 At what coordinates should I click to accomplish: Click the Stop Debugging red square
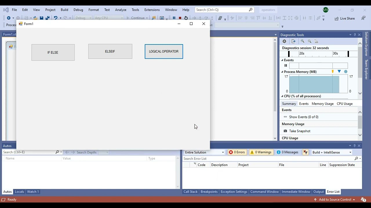(180, 18)
